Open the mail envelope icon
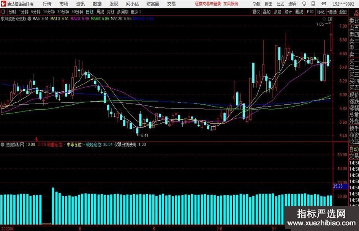 coord(324,4)
